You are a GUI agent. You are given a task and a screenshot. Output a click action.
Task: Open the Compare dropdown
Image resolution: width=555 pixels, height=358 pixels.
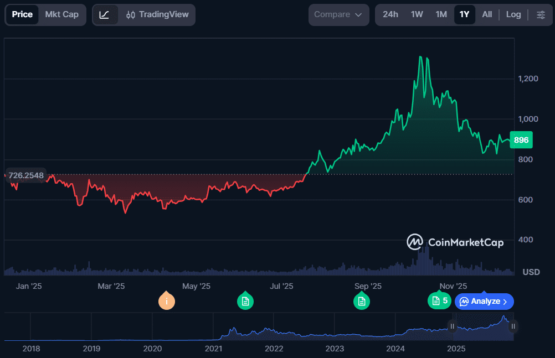point(338,14)
